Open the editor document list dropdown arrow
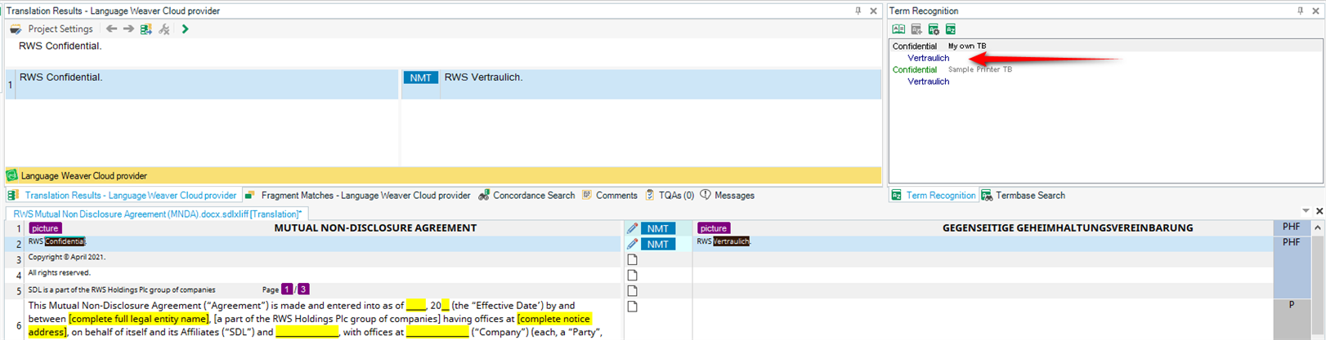Screen dimensions: 1326x340 [1306, 211]
